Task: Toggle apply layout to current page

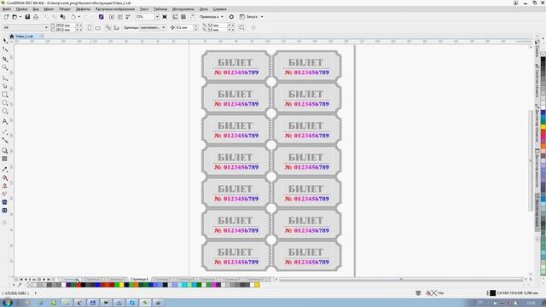Action: pos(116,27)
